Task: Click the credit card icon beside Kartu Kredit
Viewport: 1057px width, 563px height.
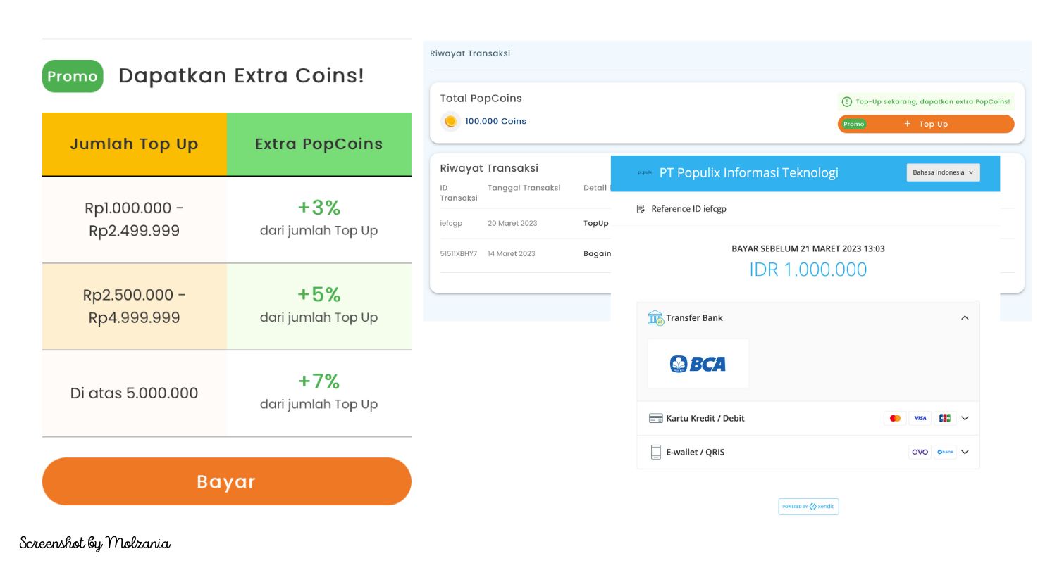Action: point(656,418)
